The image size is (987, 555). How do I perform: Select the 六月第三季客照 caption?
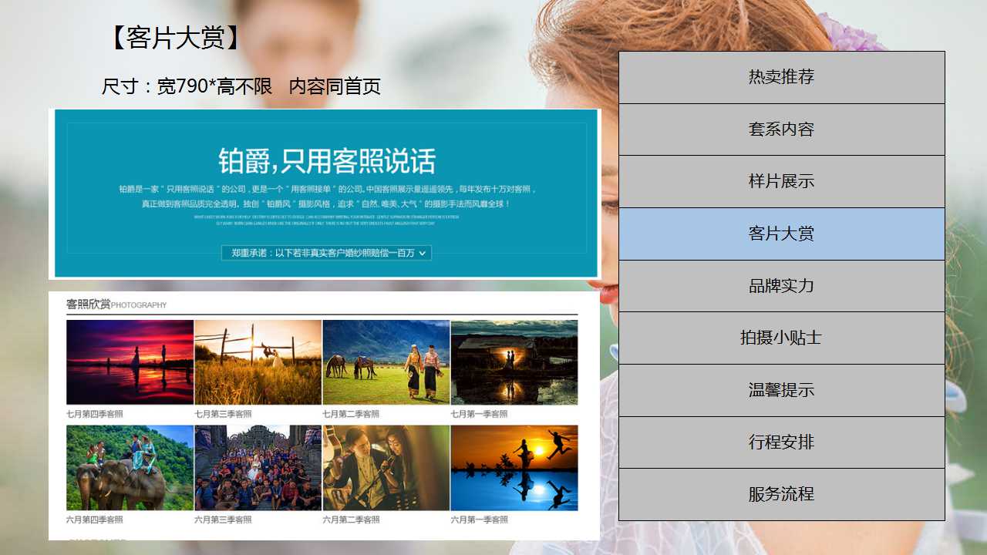click(223, 520)
